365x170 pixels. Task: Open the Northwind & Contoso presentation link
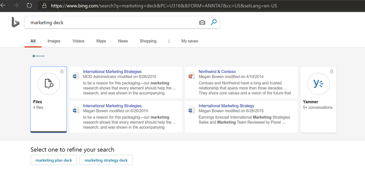(217, 72)
